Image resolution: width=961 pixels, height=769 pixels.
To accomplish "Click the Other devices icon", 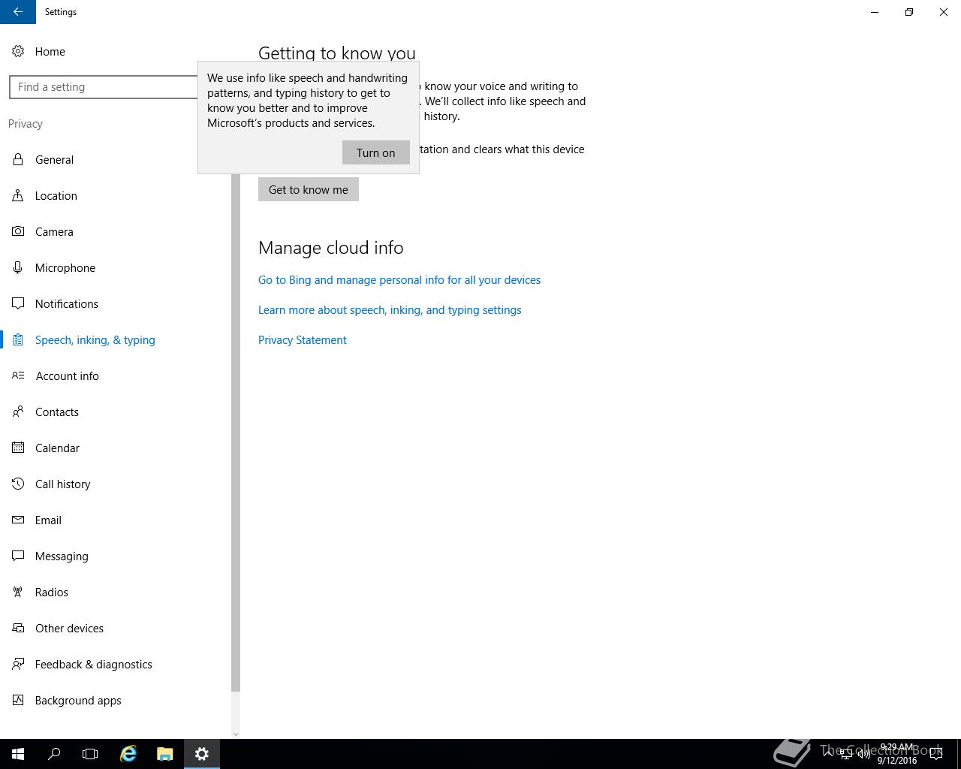I will click(18, 629).
